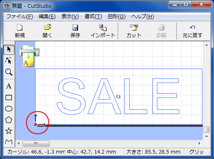The height and width of the screenshot is (159, 214).
Task: Undo with the 元に戻す button
Action: pyautogui.click(x=193, y=31)
